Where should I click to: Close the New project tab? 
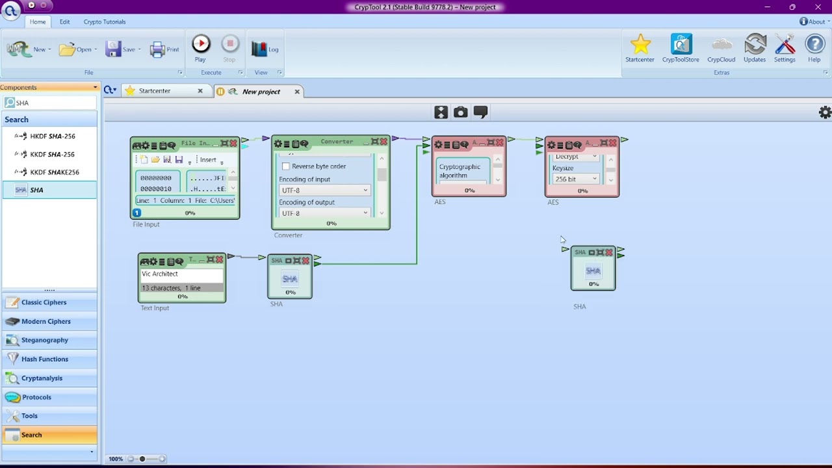(x=297, y=92)
